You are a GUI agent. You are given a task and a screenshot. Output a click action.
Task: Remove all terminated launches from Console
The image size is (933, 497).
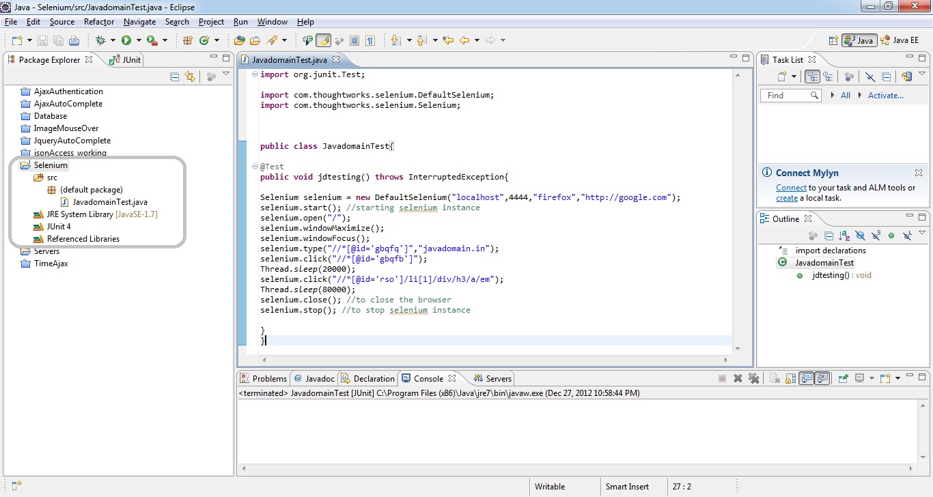[x=753, y=378]
